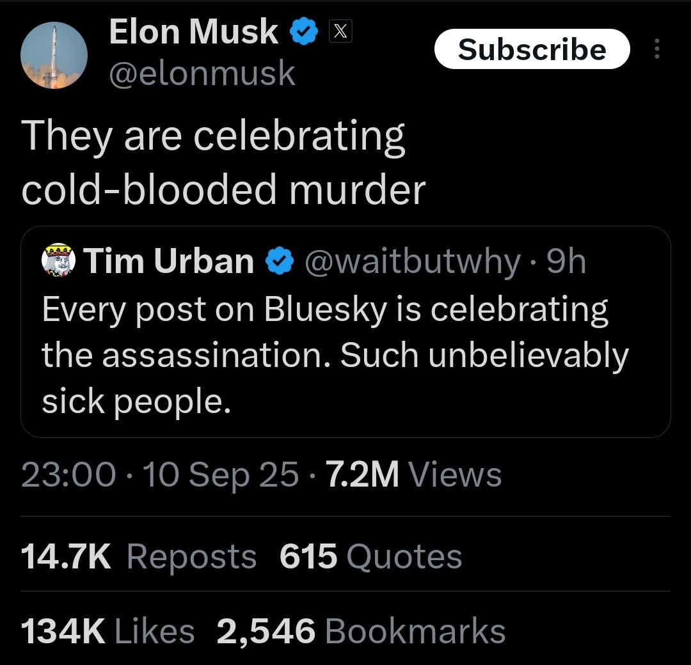This screenshot has height=665, width=691.
Task: Show the 134K Likes list
Action: tap(107, 631)
